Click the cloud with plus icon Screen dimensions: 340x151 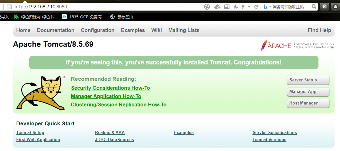[217, 7]
